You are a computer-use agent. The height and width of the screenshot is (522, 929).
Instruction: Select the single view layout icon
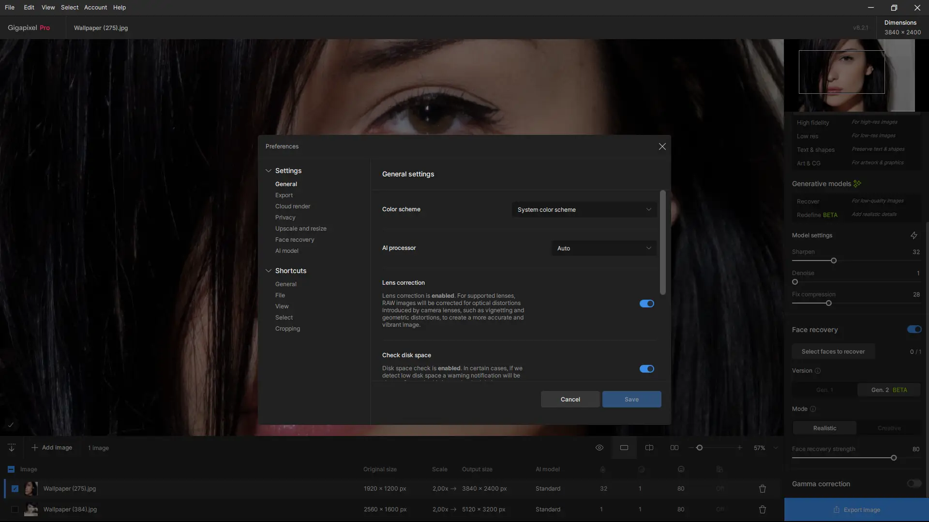click(x=624, y=448)
